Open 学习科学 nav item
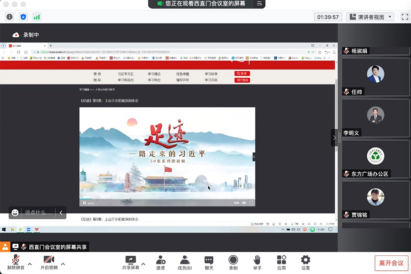 [211, 74]
